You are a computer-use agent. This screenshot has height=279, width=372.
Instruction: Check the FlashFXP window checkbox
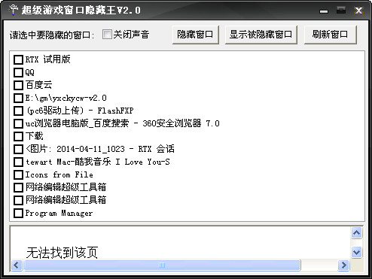tap(18, 111)
